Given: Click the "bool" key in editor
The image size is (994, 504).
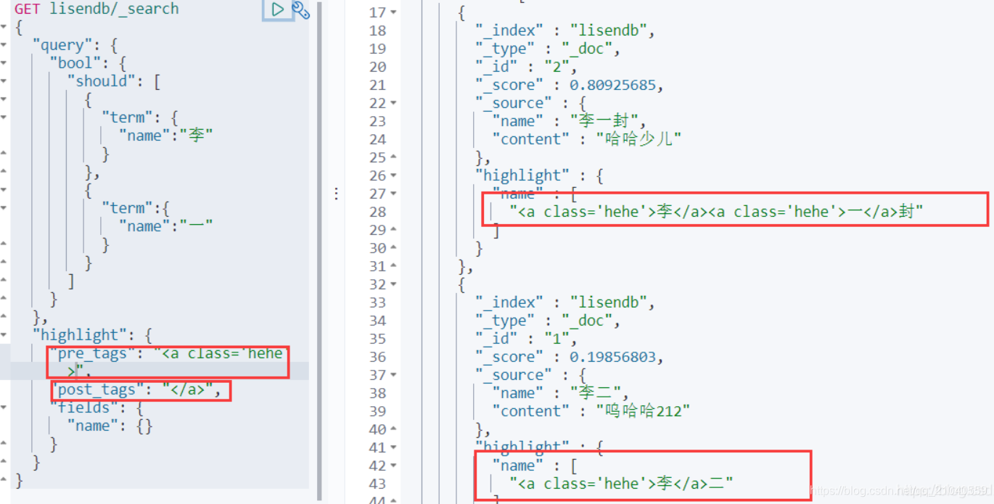Looking at the screenshot, I should point(75,63).
